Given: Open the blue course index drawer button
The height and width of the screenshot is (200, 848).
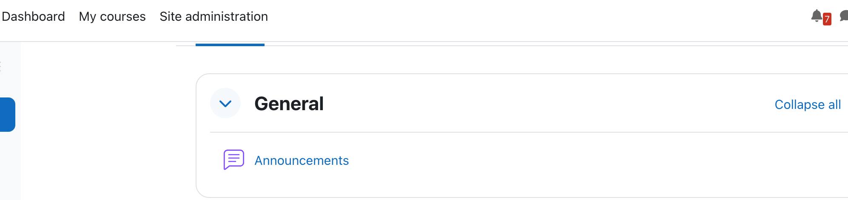Looking at the screenshot, I should (x=8, y=114).
